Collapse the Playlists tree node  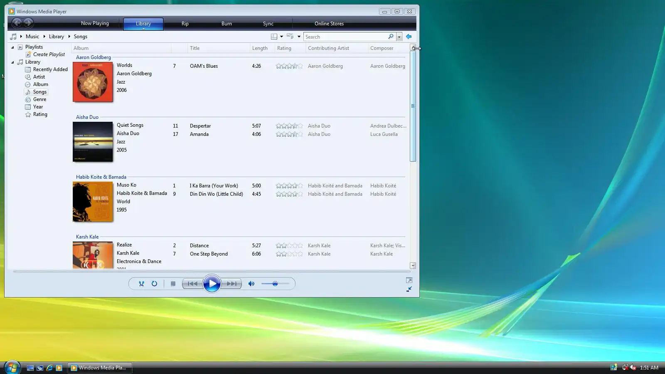pos(12,47)
